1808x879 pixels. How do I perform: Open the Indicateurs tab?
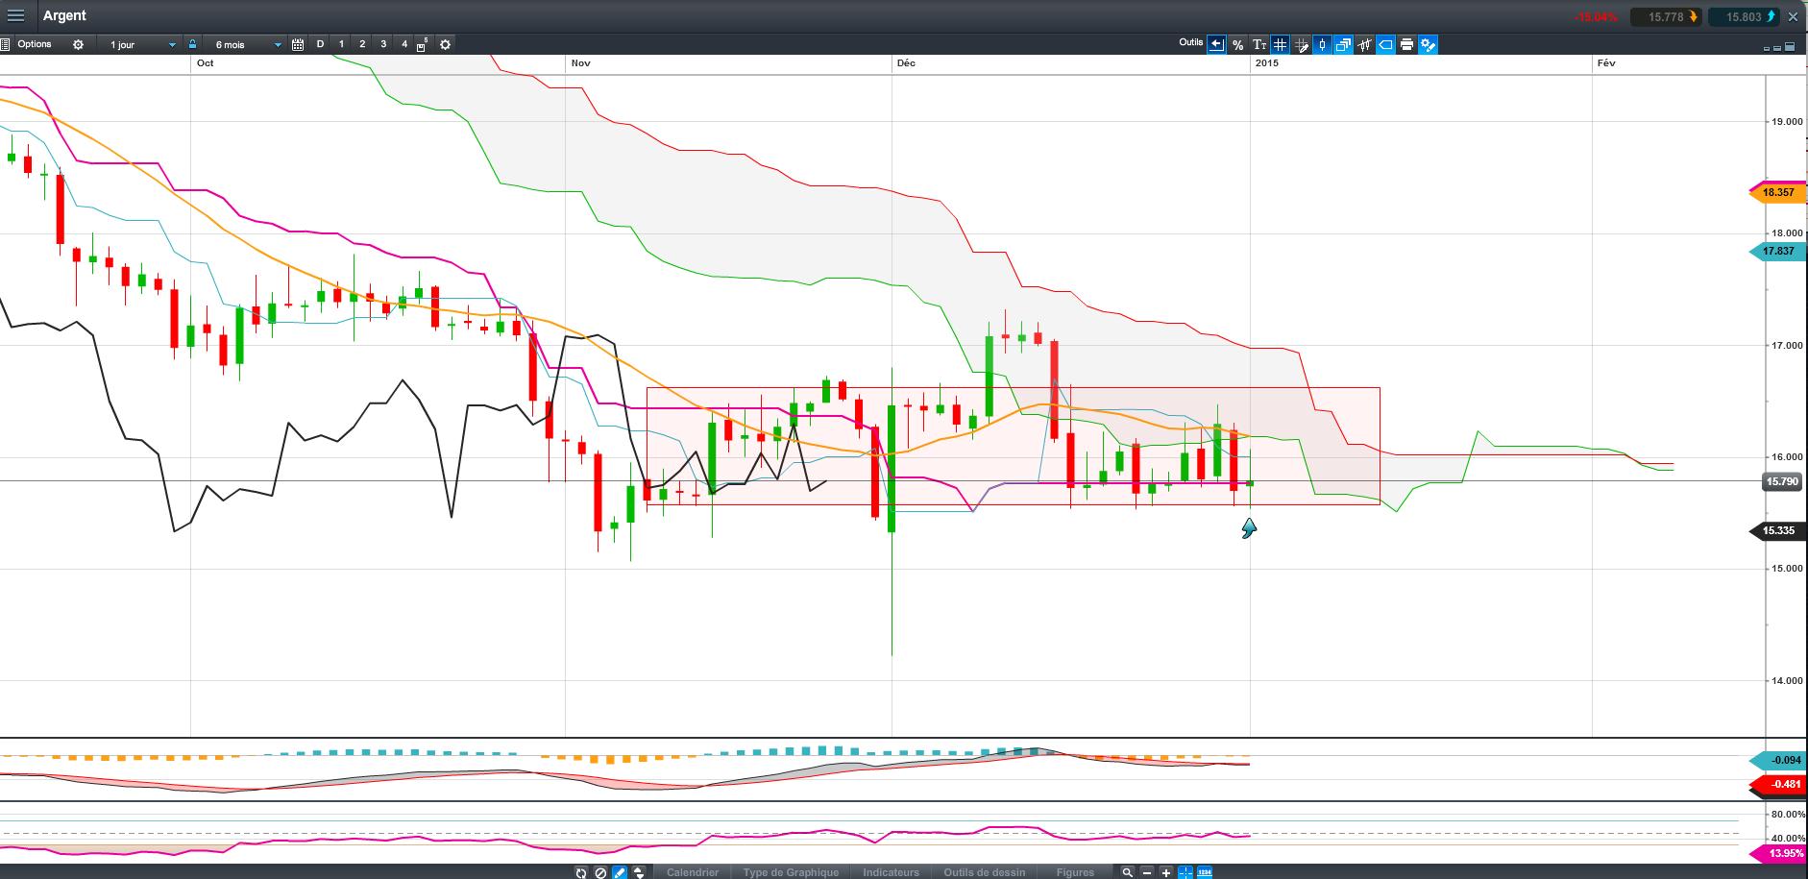[891, 872]
